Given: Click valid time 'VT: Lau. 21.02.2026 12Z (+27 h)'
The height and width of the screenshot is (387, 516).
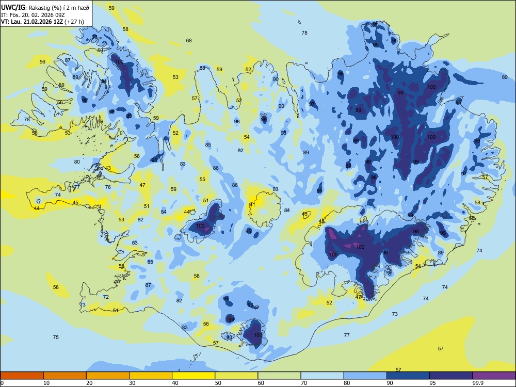Looking at the screenshot, I should pos(42,22).
